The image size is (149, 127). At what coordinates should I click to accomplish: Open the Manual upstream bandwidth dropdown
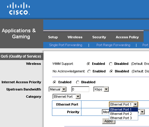pos(57,89)
